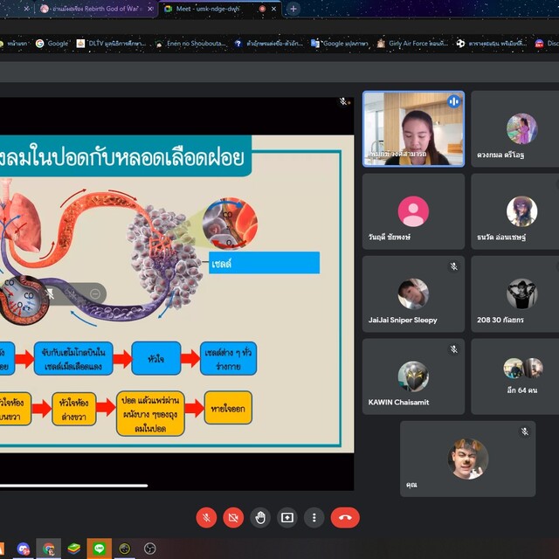This screenshot has height=559, width=559.
Task: Select the Meet browser tab
Action: 214,9
